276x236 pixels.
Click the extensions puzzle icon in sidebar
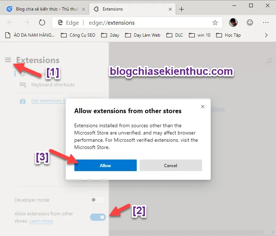(x=22, y=74)
